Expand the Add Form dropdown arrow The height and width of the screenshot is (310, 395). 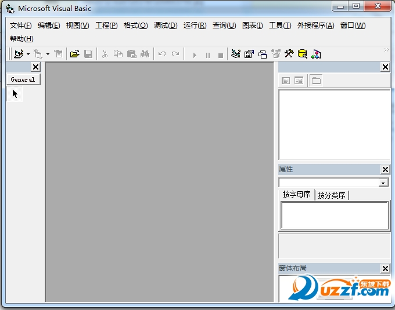[48, 54]
